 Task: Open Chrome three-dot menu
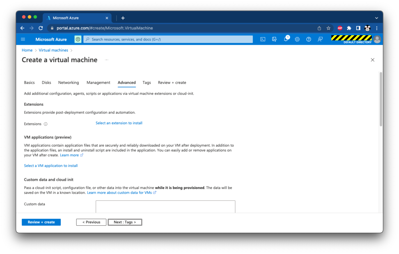(377, 28)
